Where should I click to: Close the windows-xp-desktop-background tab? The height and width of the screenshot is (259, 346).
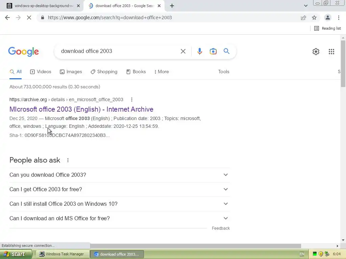(x=78, y=6)
